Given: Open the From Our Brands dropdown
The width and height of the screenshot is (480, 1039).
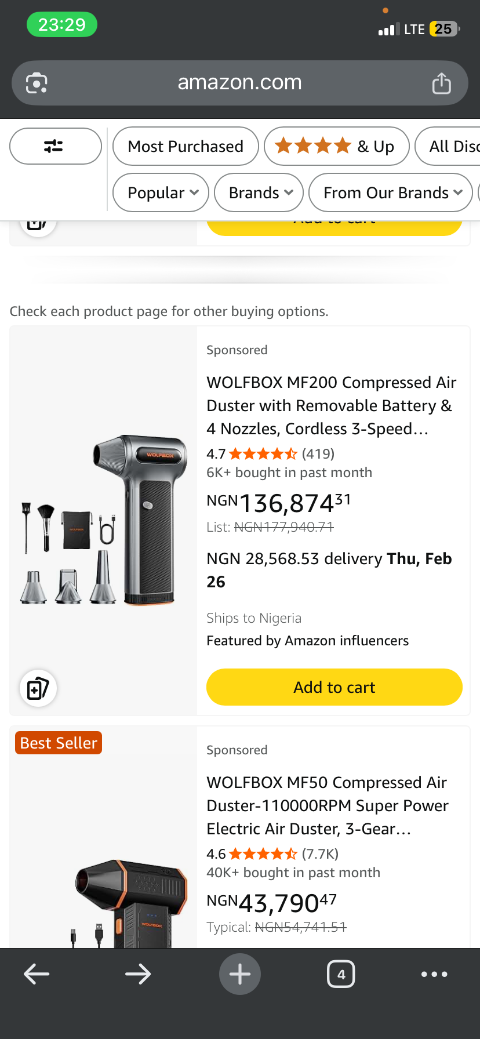Looking at the screenshot, I should tap(390, 192).
